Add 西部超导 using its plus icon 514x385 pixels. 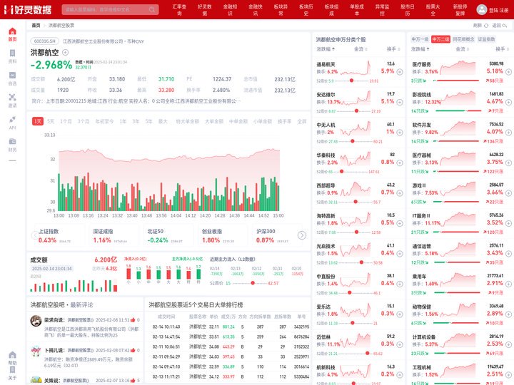400,192
